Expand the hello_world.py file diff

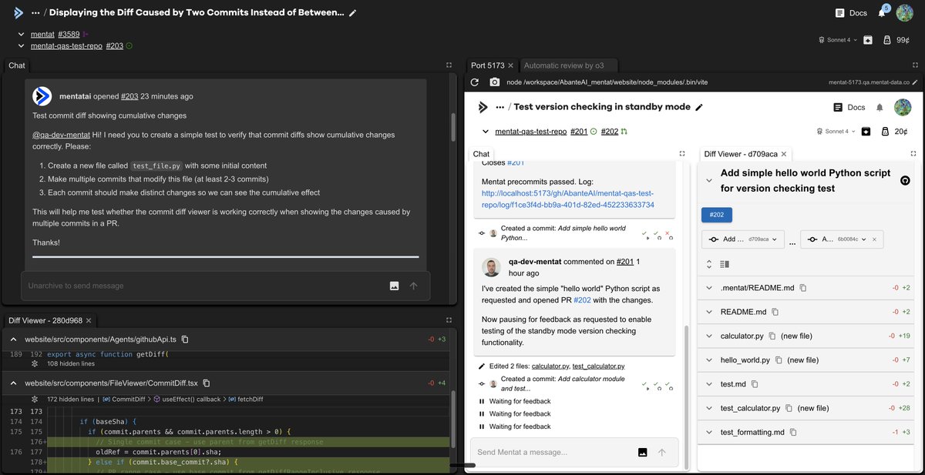tap(709, 360)
